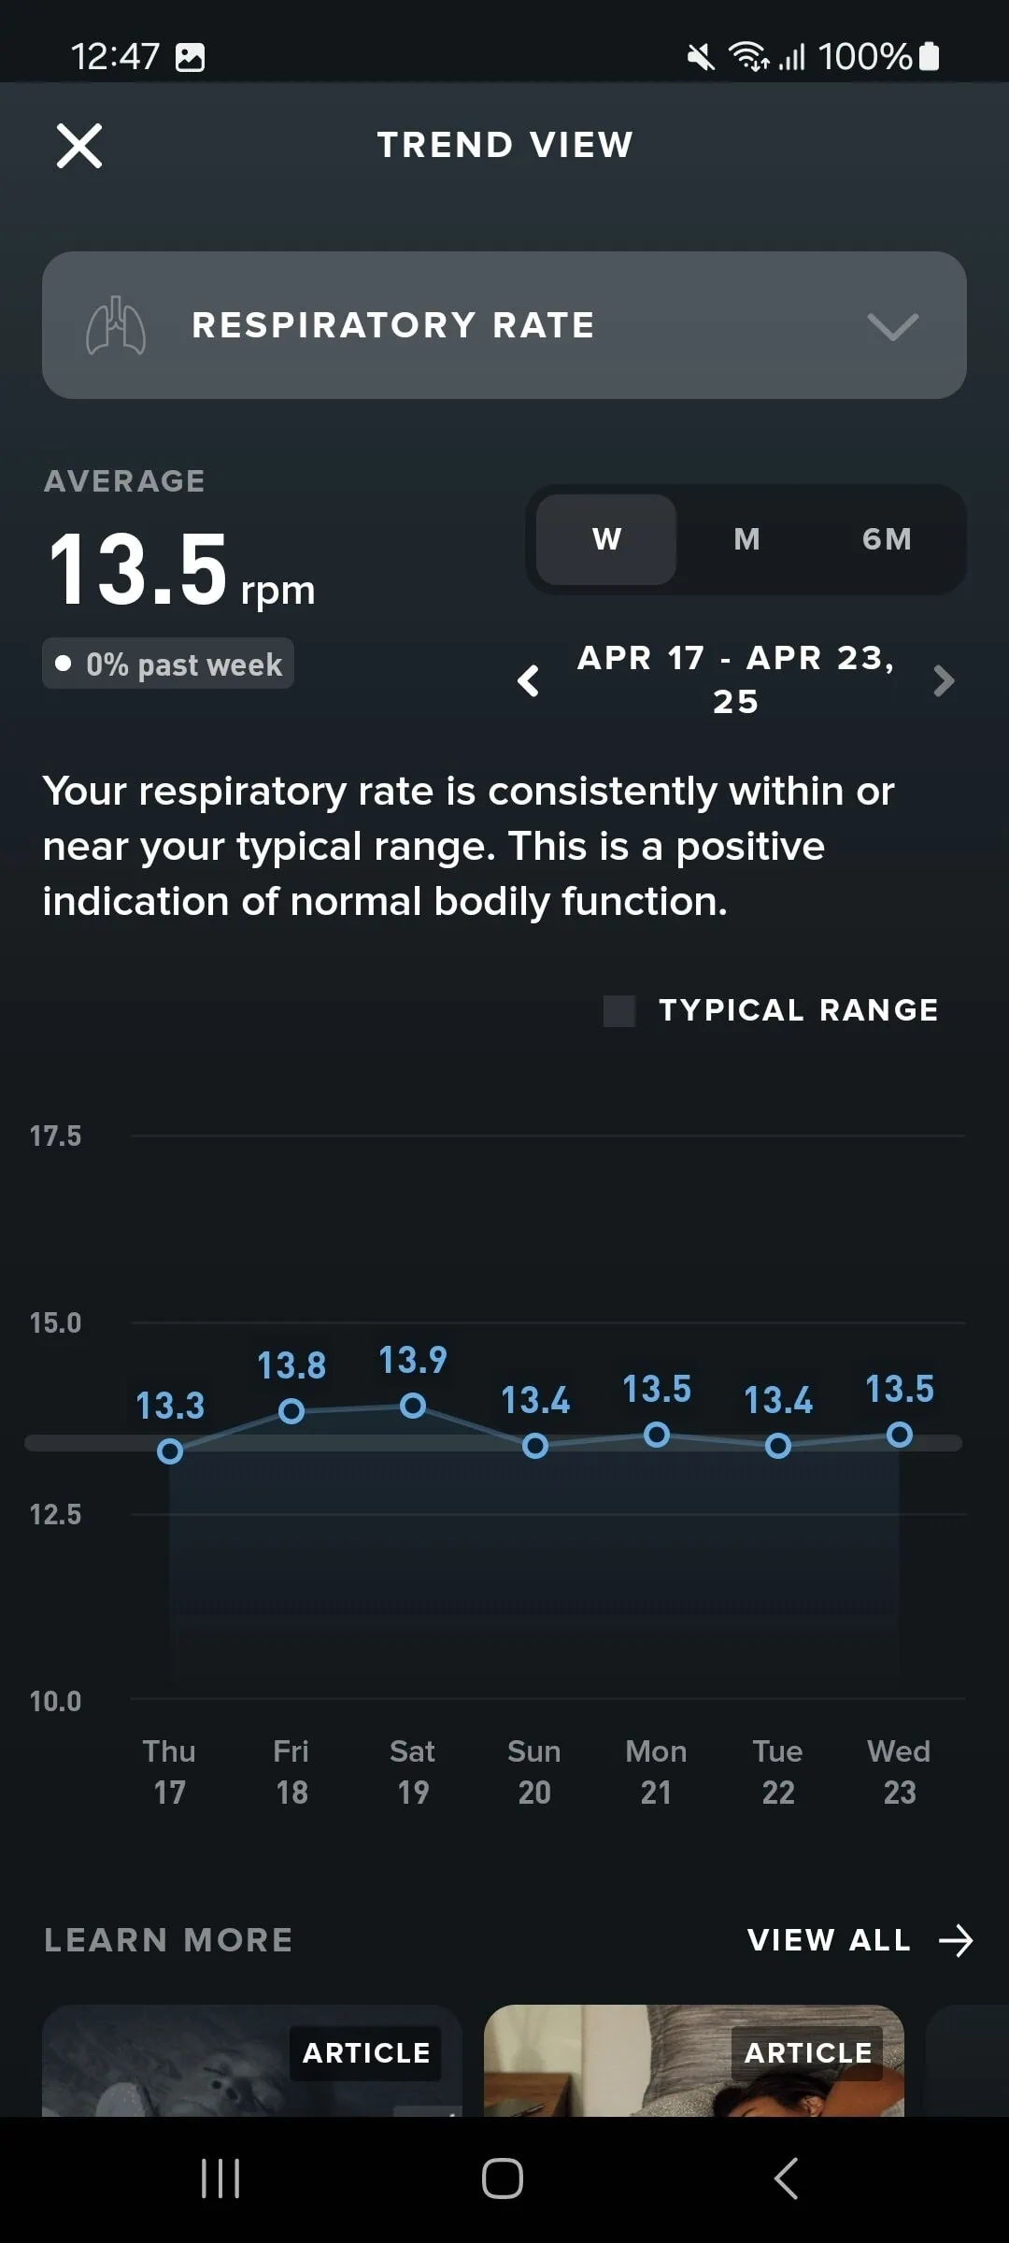
Task: Select the W weekly range tab
Action: pos(606,539)
